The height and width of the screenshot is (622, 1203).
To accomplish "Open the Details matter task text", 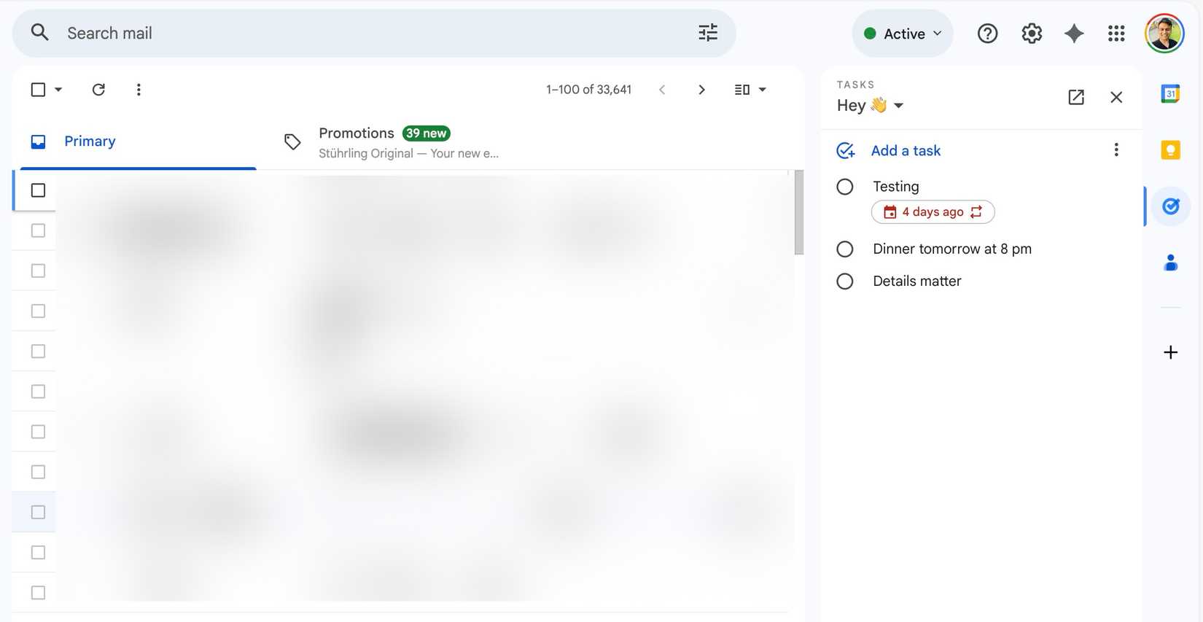I will (x=917, y=281).
